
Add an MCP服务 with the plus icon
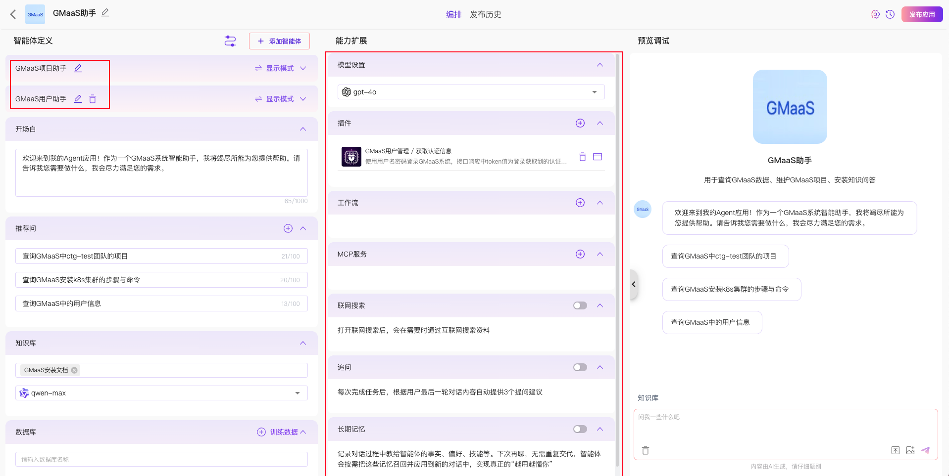coord(580,254)
